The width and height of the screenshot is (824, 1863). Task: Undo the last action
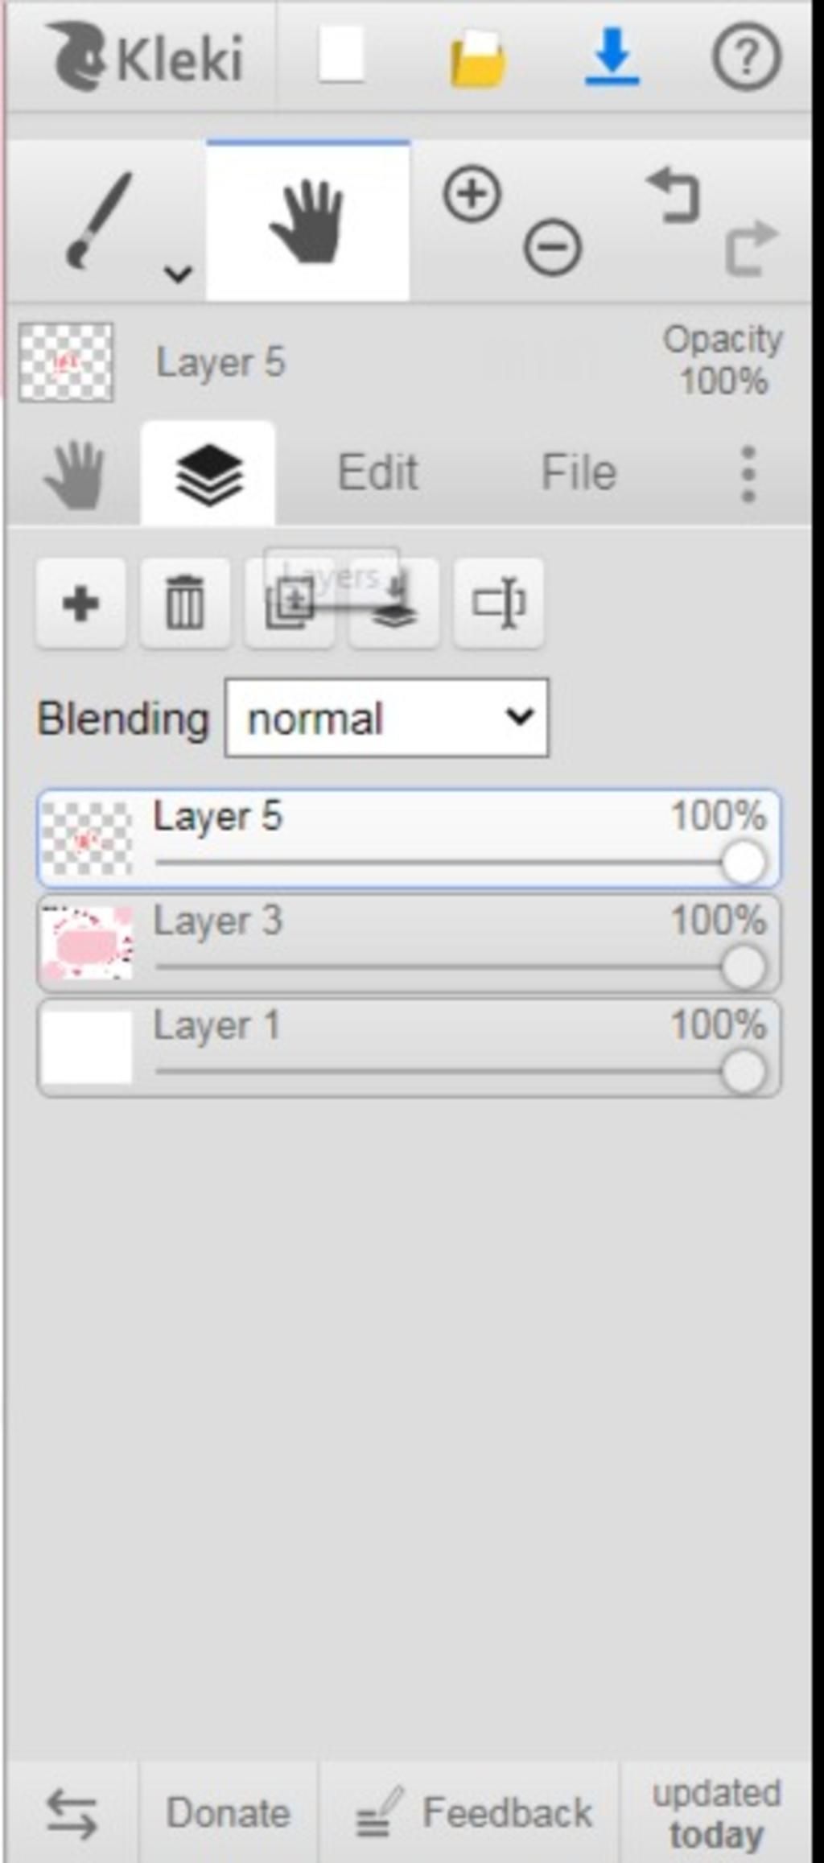(673, 194)
